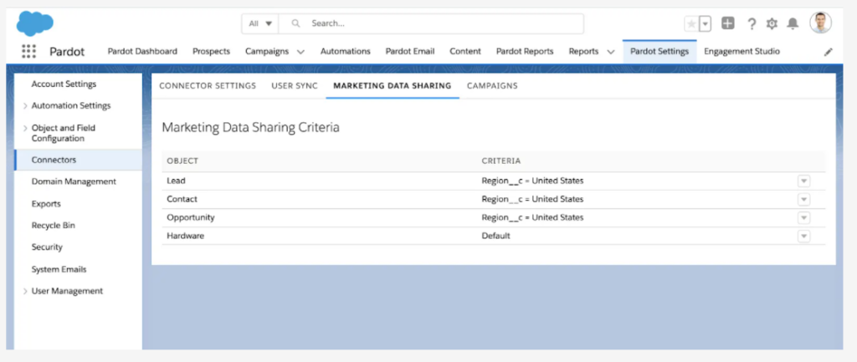Click the CRITERIA column header
This screenshot has width=857, height=362.
(x=501, y=161)
